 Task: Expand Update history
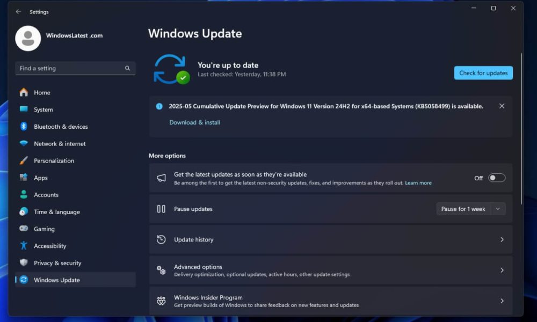[330, 239]
